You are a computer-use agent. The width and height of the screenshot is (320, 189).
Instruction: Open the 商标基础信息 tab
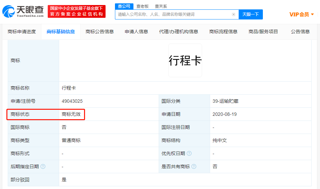tap(61, 32)
